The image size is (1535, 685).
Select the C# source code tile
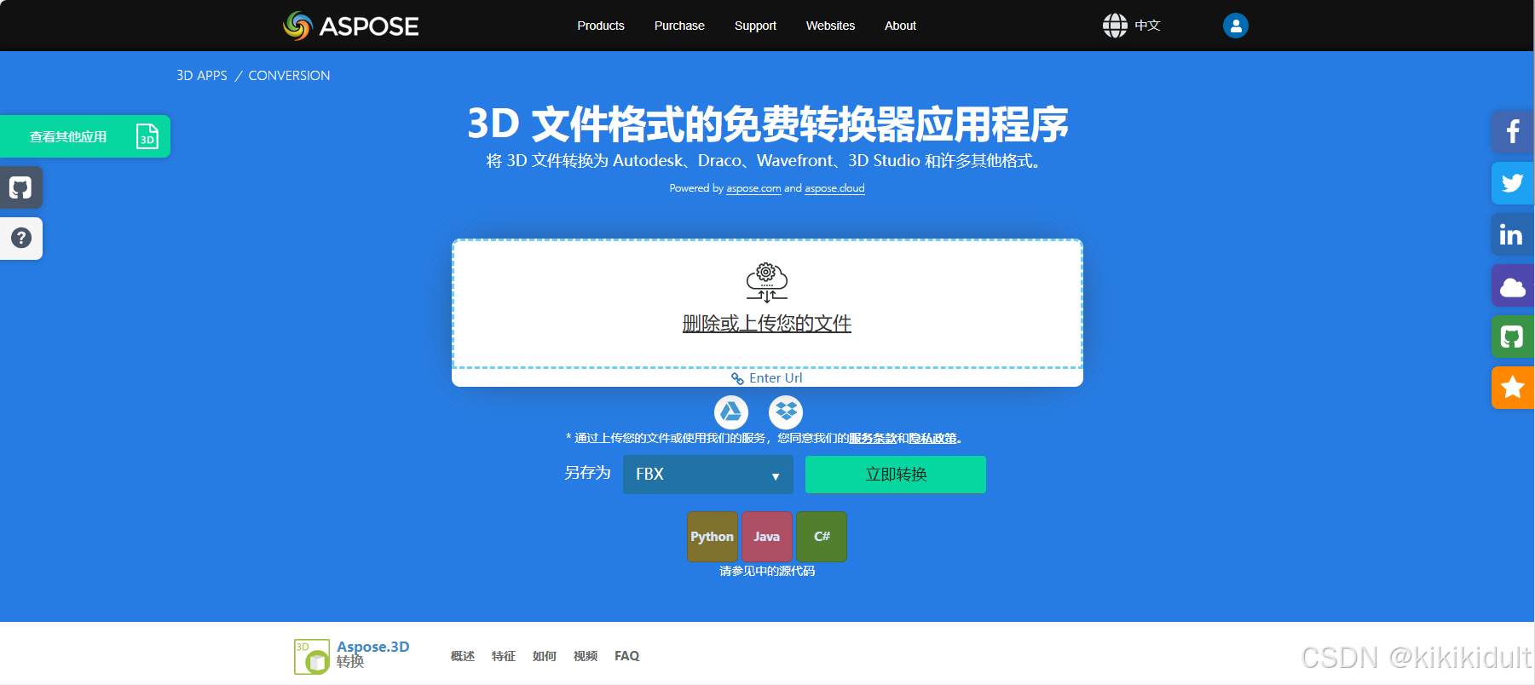pyautogui.click(x=822, y=537)
